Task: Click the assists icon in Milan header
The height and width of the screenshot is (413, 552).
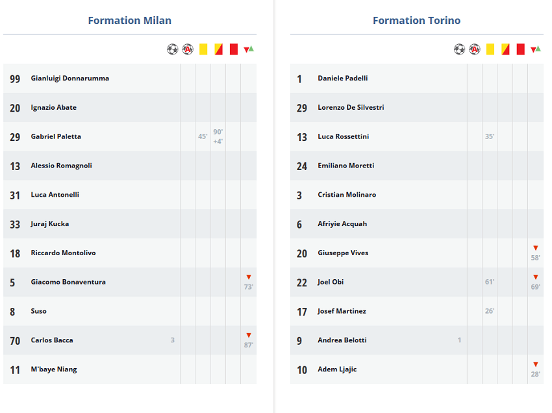Action: coord(188,49)
